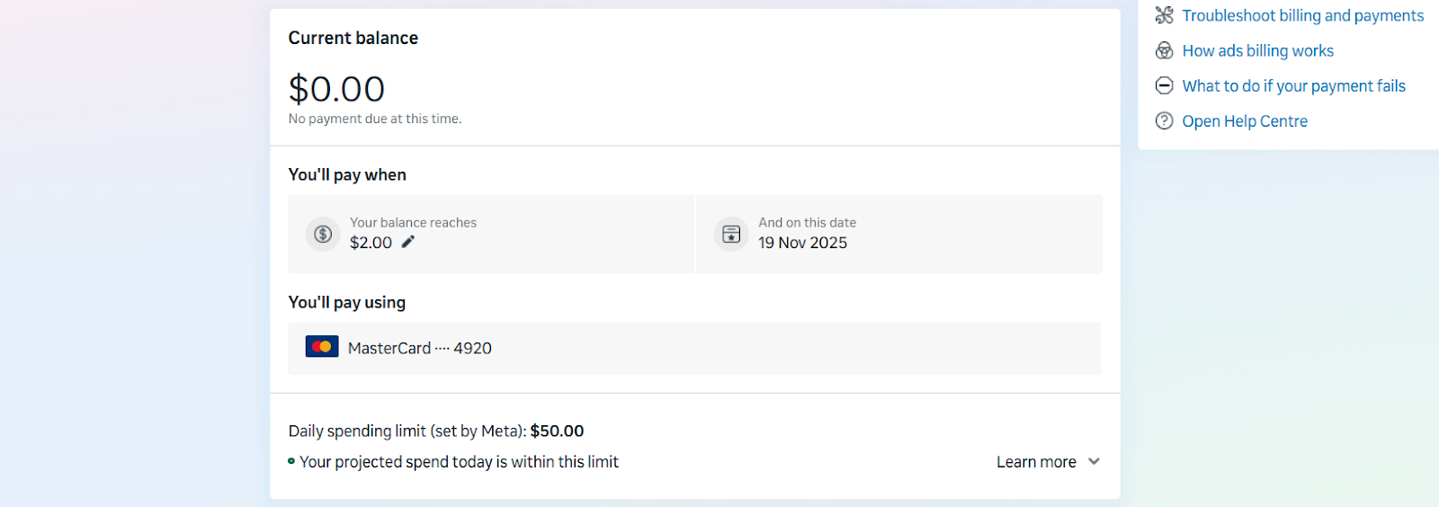
Task: Click the $0.00 current balance amount
Action: point(336,89)
